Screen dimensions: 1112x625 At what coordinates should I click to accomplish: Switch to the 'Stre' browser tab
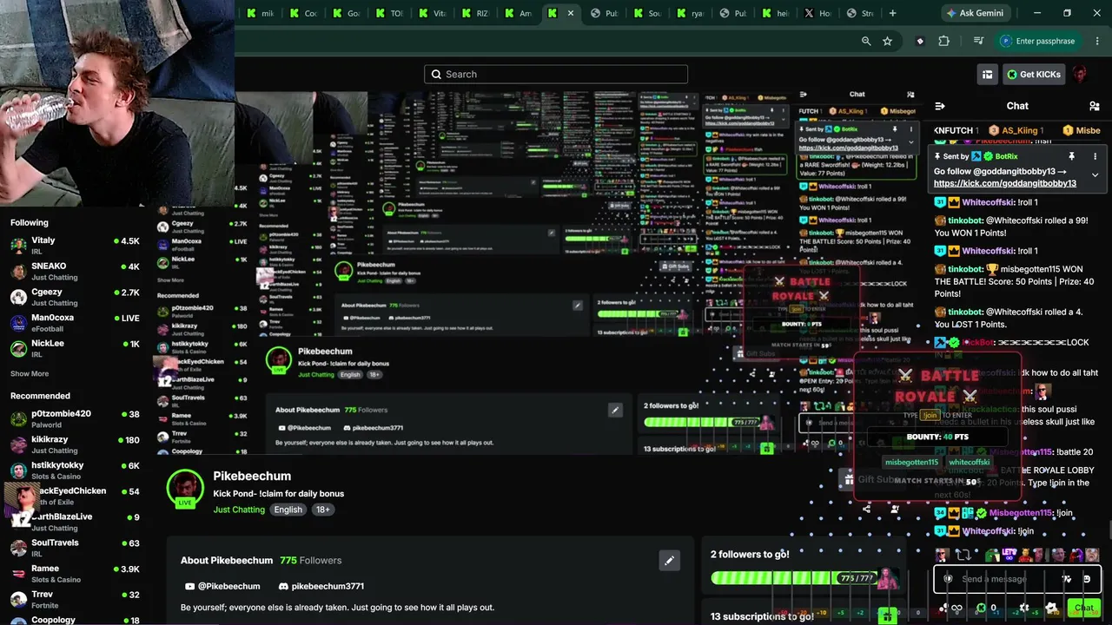pos(862,13)
